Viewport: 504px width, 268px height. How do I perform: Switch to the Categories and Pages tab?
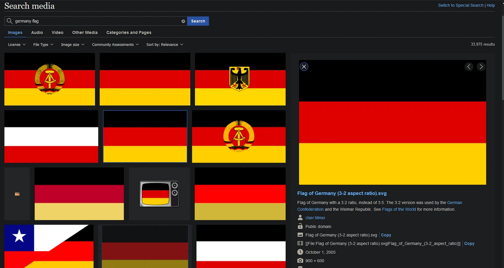129,32
